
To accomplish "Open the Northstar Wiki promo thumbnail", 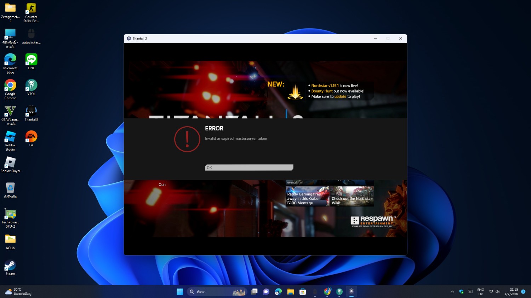I will (x=352, y=196).
